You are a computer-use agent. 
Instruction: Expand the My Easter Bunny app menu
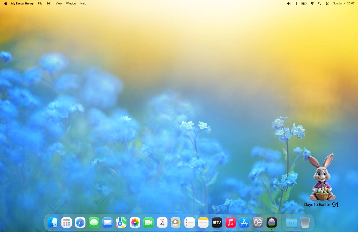pos(22,4)
